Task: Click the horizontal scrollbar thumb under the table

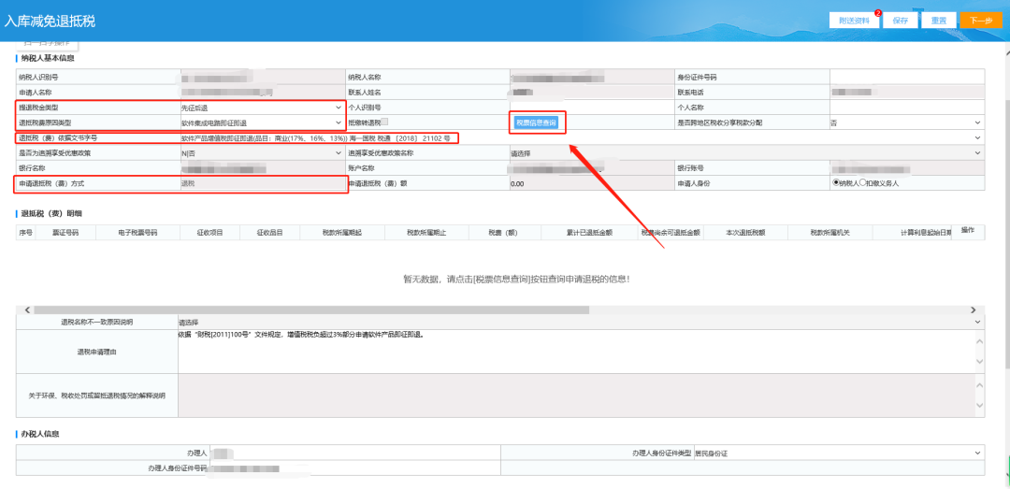Action: pyautogui.click(x=311, y=309)
